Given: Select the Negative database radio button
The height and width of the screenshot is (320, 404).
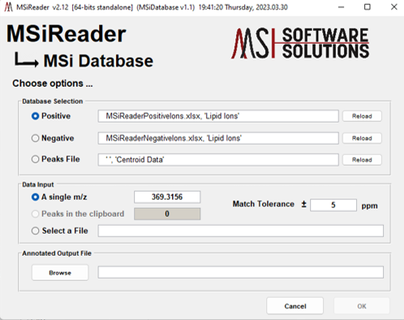Looking at the screenshot, I should [35, 138].
